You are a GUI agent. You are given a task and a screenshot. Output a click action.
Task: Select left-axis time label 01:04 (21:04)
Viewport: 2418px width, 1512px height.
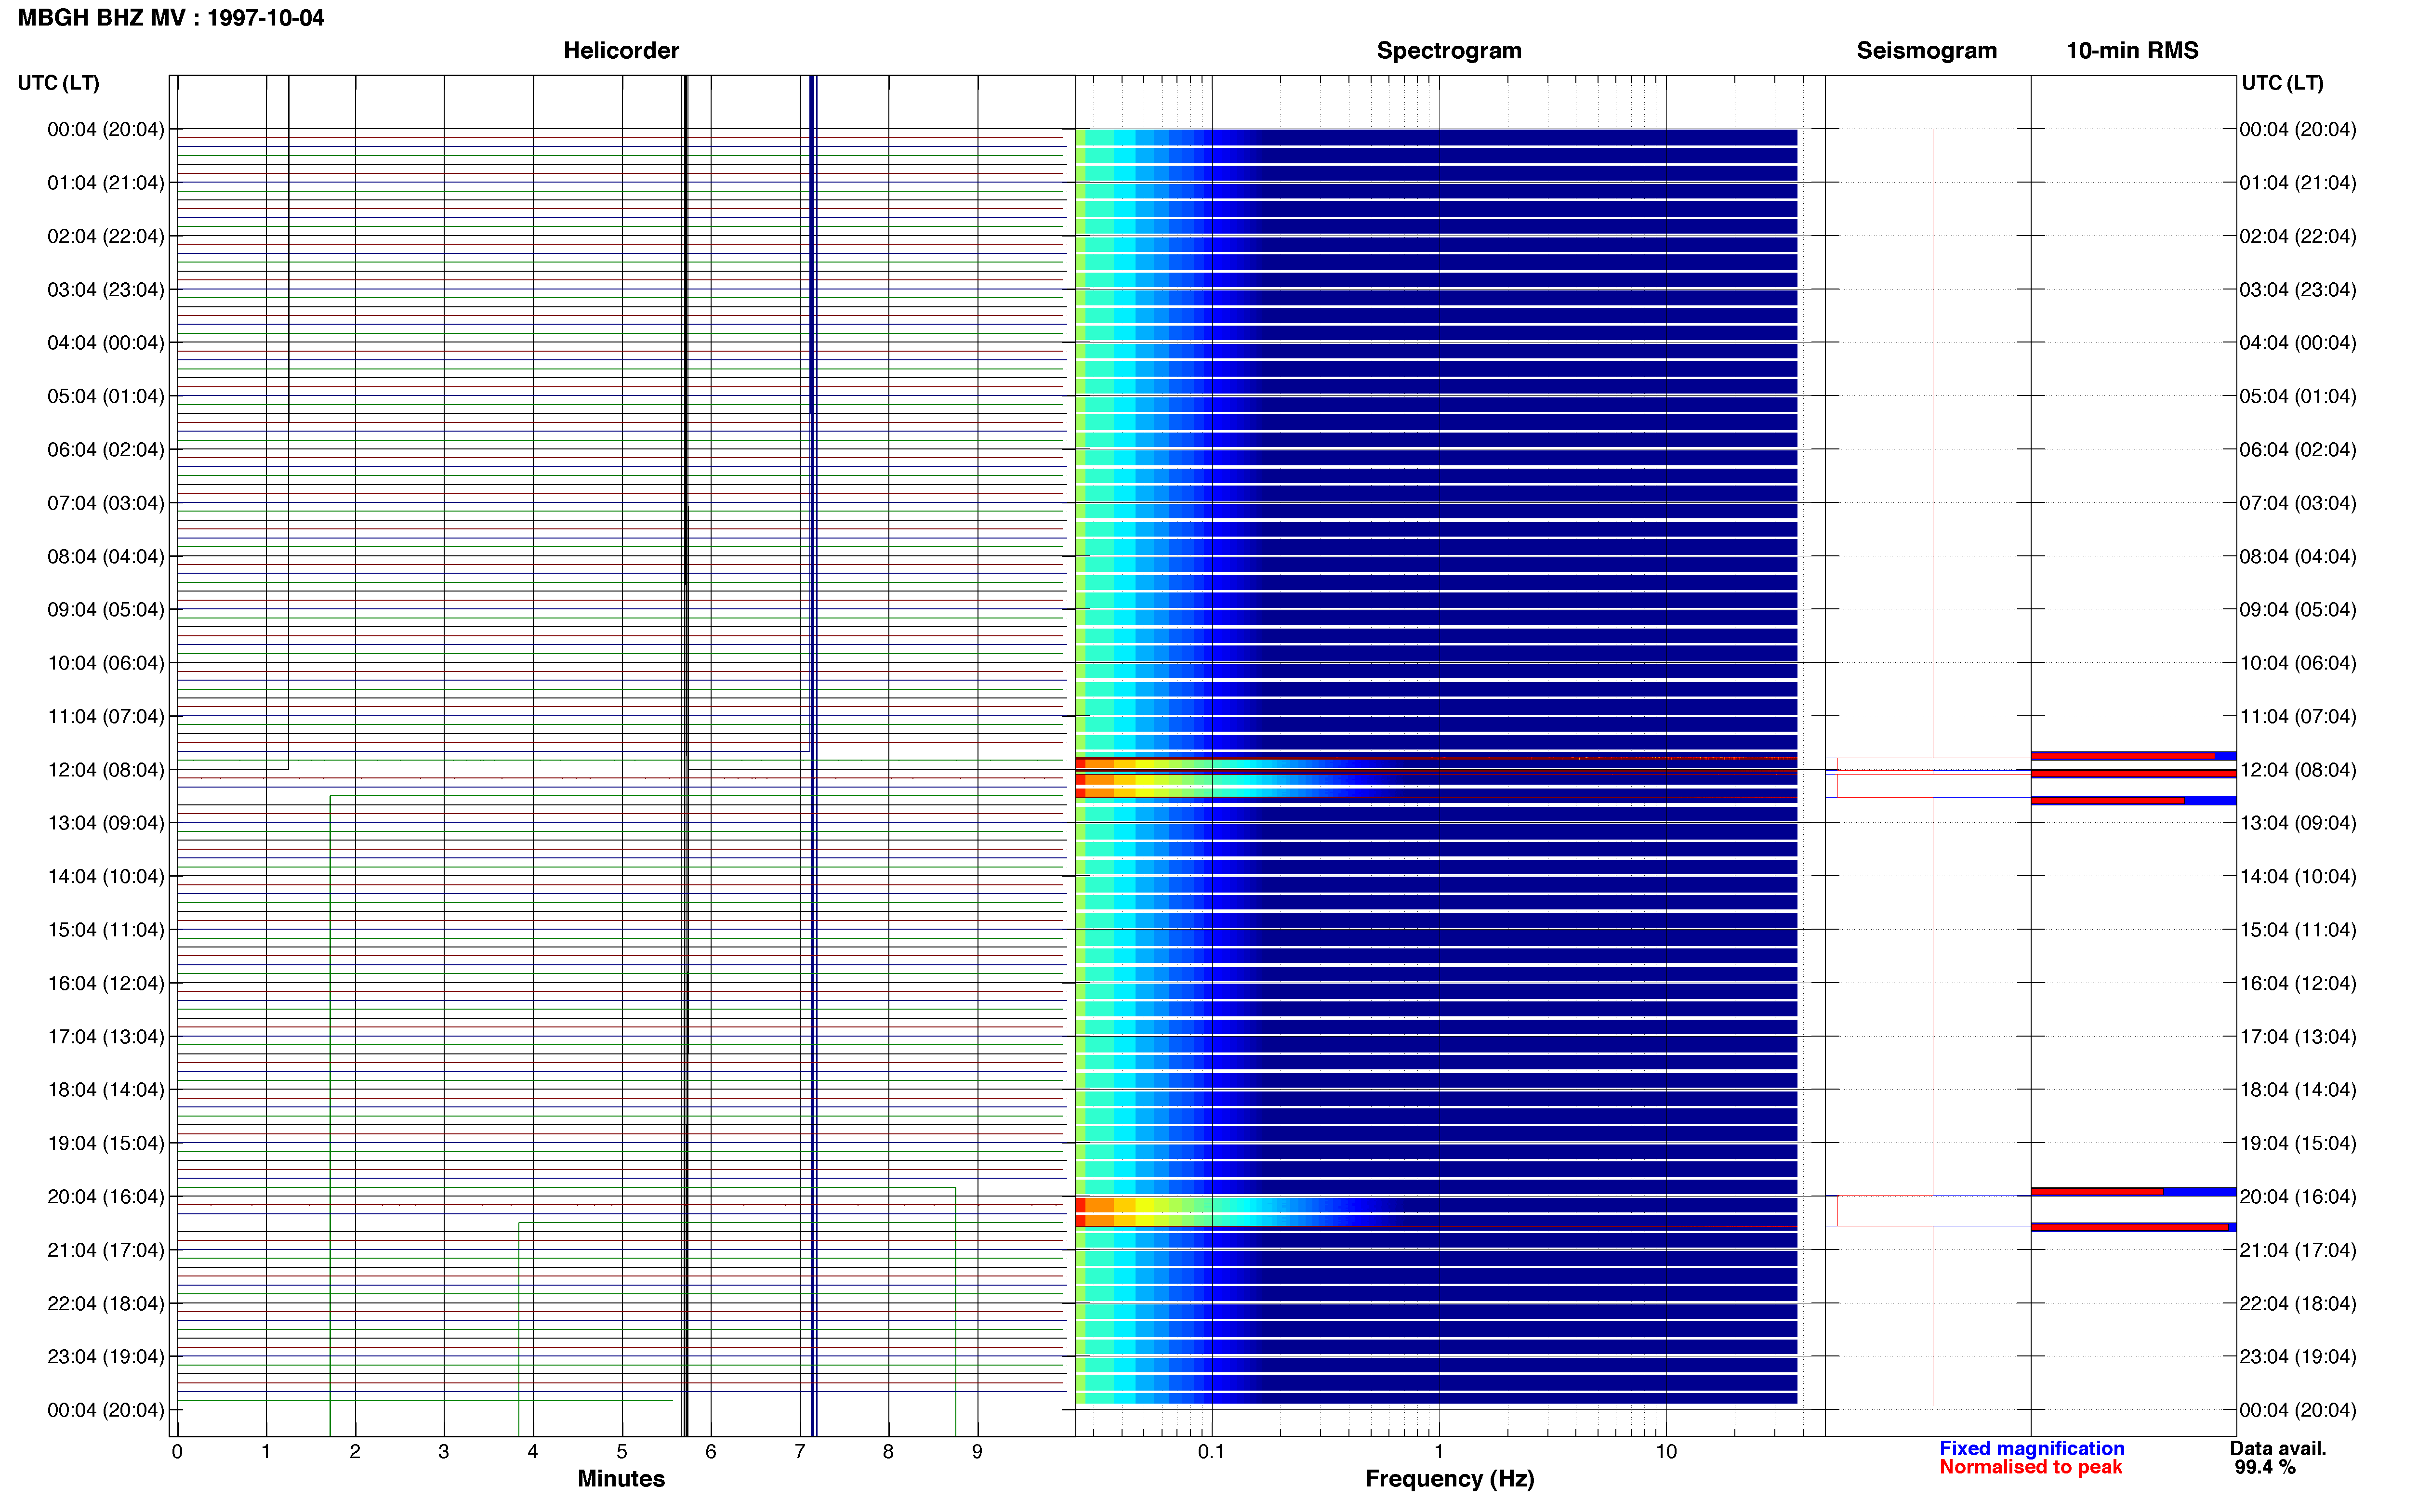point(106,183)
